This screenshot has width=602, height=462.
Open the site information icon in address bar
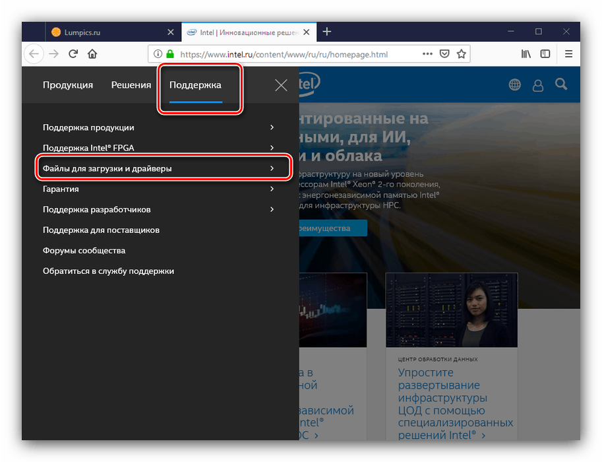[158, 54]
